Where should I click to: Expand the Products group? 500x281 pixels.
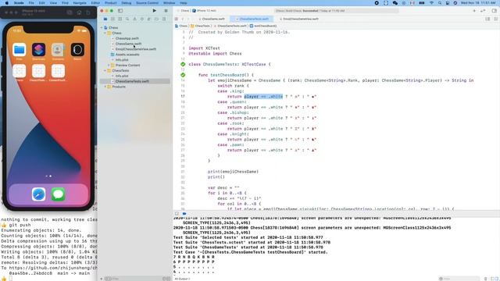point(105,87)
